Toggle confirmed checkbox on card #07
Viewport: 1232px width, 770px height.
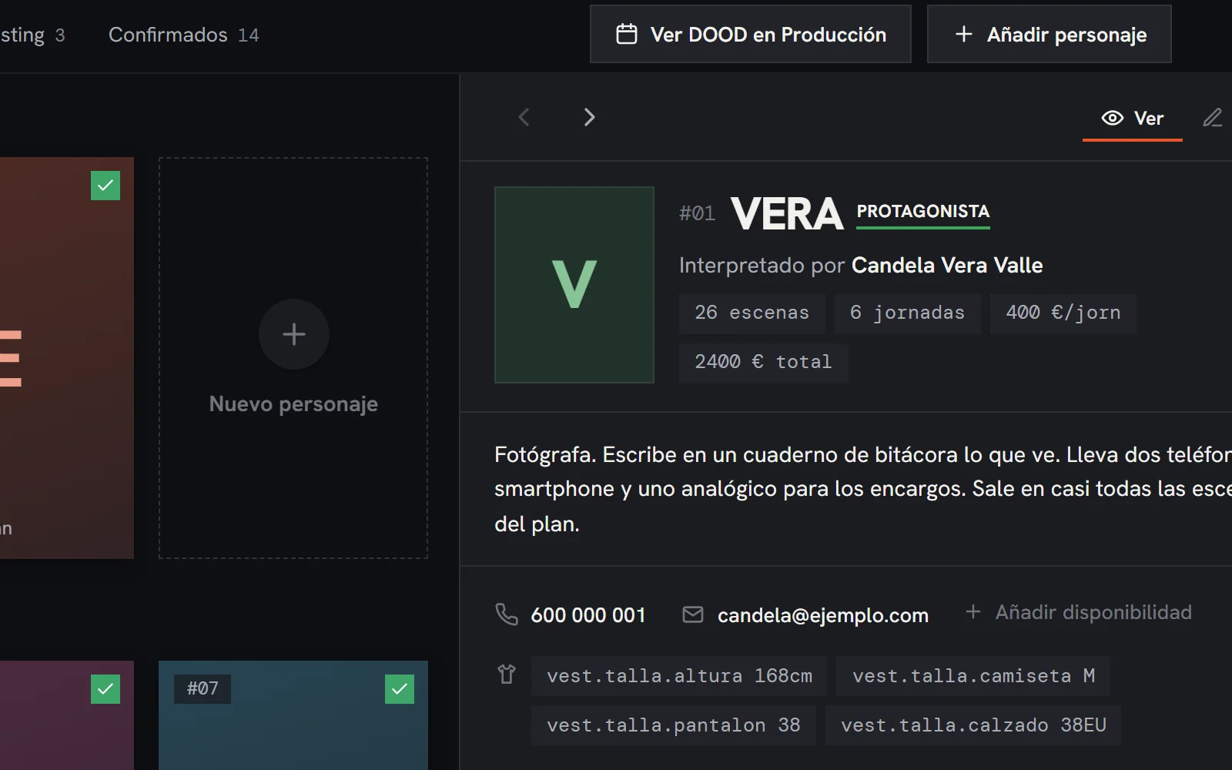400,689
